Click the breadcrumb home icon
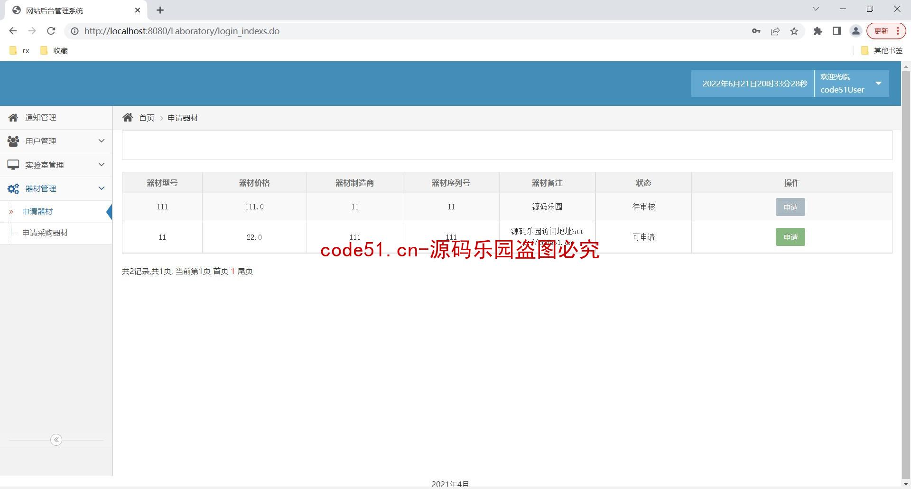 point(128,117)
